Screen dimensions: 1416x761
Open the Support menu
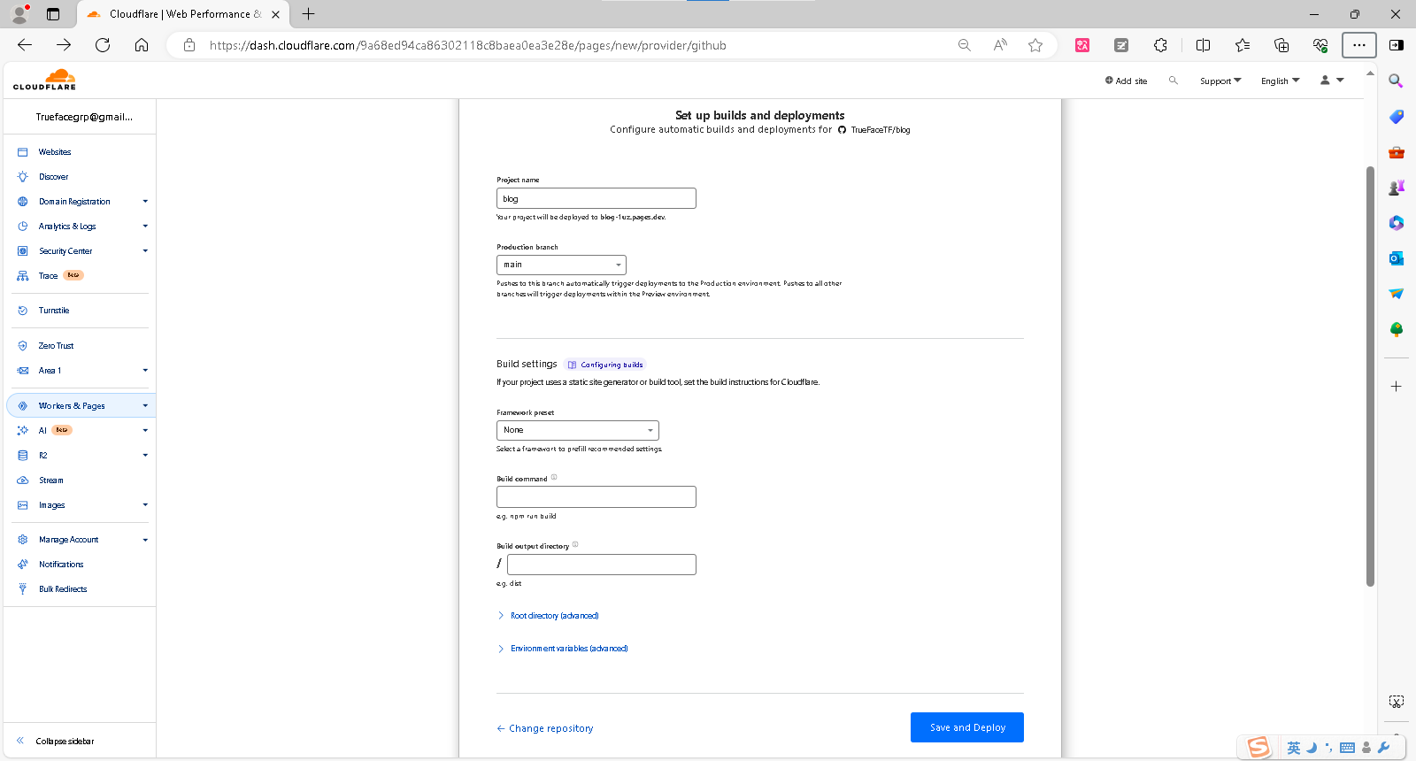[1220, 81]
